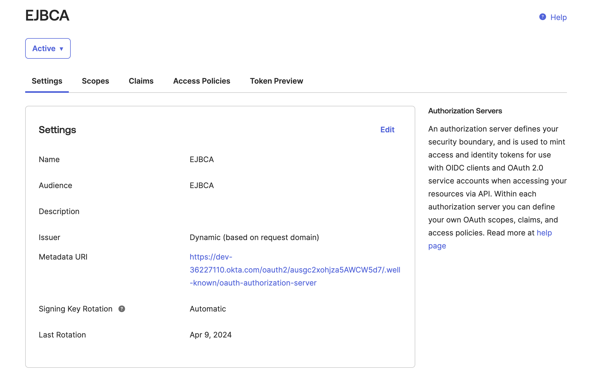Click the Automatic signing key value
This screenshot has height=387, width=610.
[207, 309]
